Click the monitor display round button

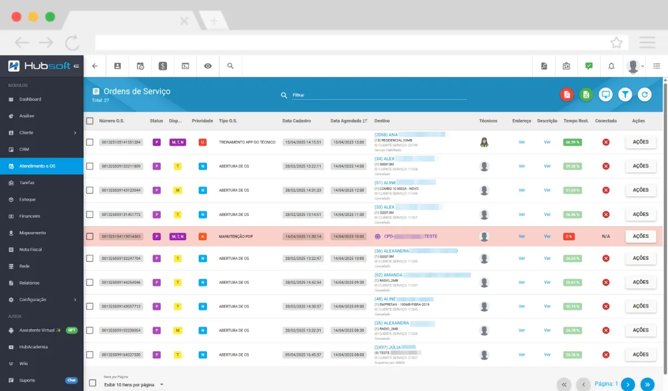tap(606, 95)
